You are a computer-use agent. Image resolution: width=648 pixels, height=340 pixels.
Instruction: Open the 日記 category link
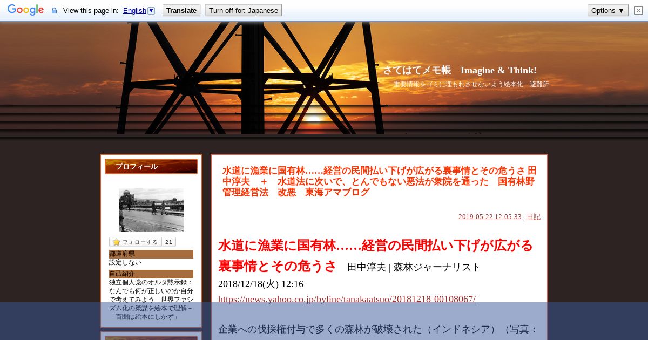point(534,217)
